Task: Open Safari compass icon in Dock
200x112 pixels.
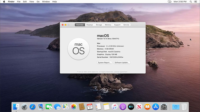Action: (x=32, y=107)
